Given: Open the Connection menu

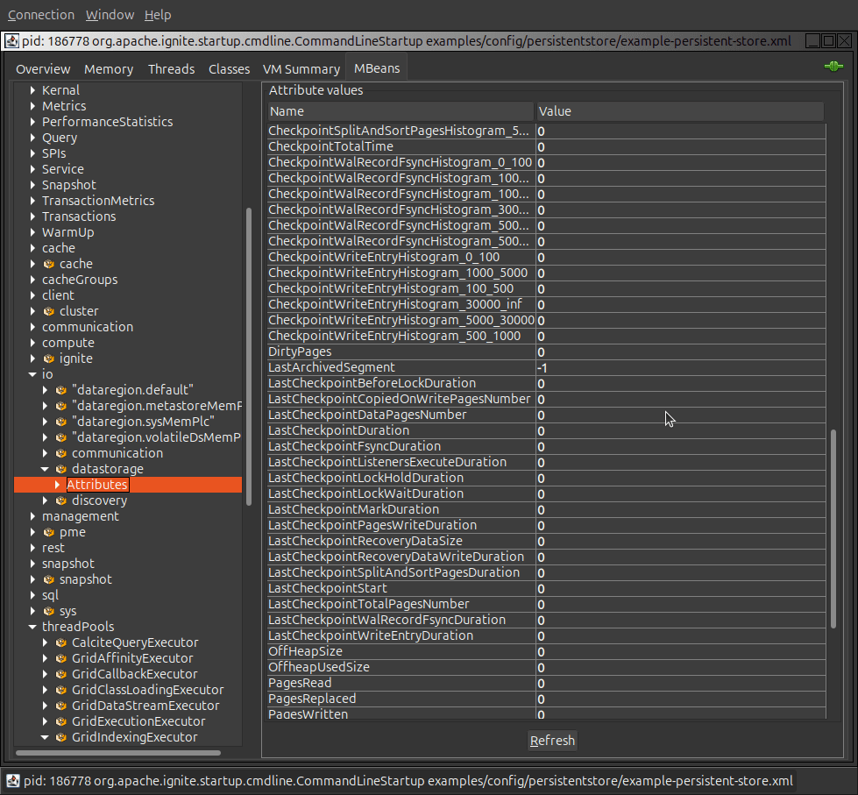Looking at the screenshot, I should pyautogui.click(x=41, y=15).
